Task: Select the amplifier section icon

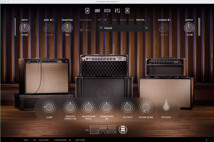Action: pos(107,11)
